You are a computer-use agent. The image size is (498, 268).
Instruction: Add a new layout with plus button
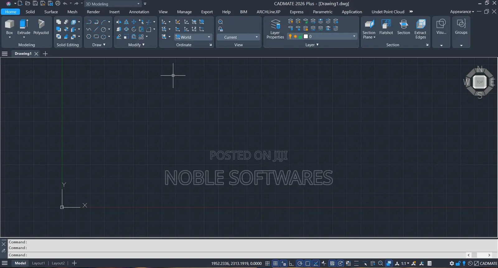(x=74, y=263)
